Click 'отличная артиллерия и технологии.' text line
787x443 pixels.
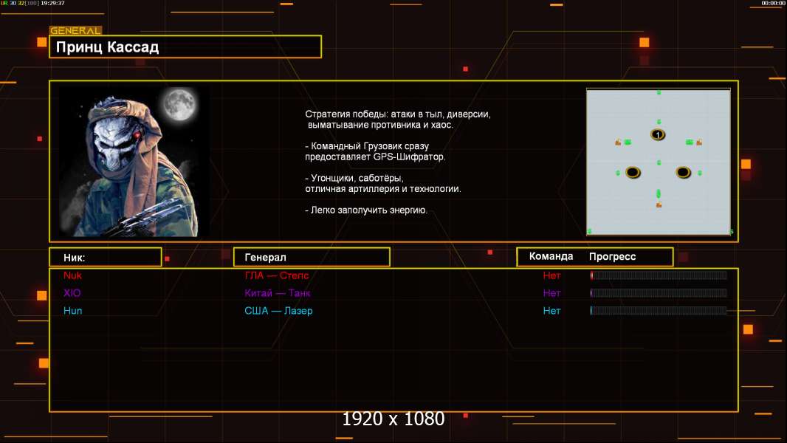[x=383, y=188]
